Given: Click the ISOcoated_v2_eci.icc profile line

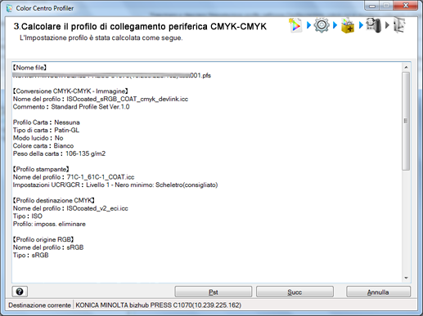Looking at the screenshot, I should pyautogui.click(x=70, y=208).
